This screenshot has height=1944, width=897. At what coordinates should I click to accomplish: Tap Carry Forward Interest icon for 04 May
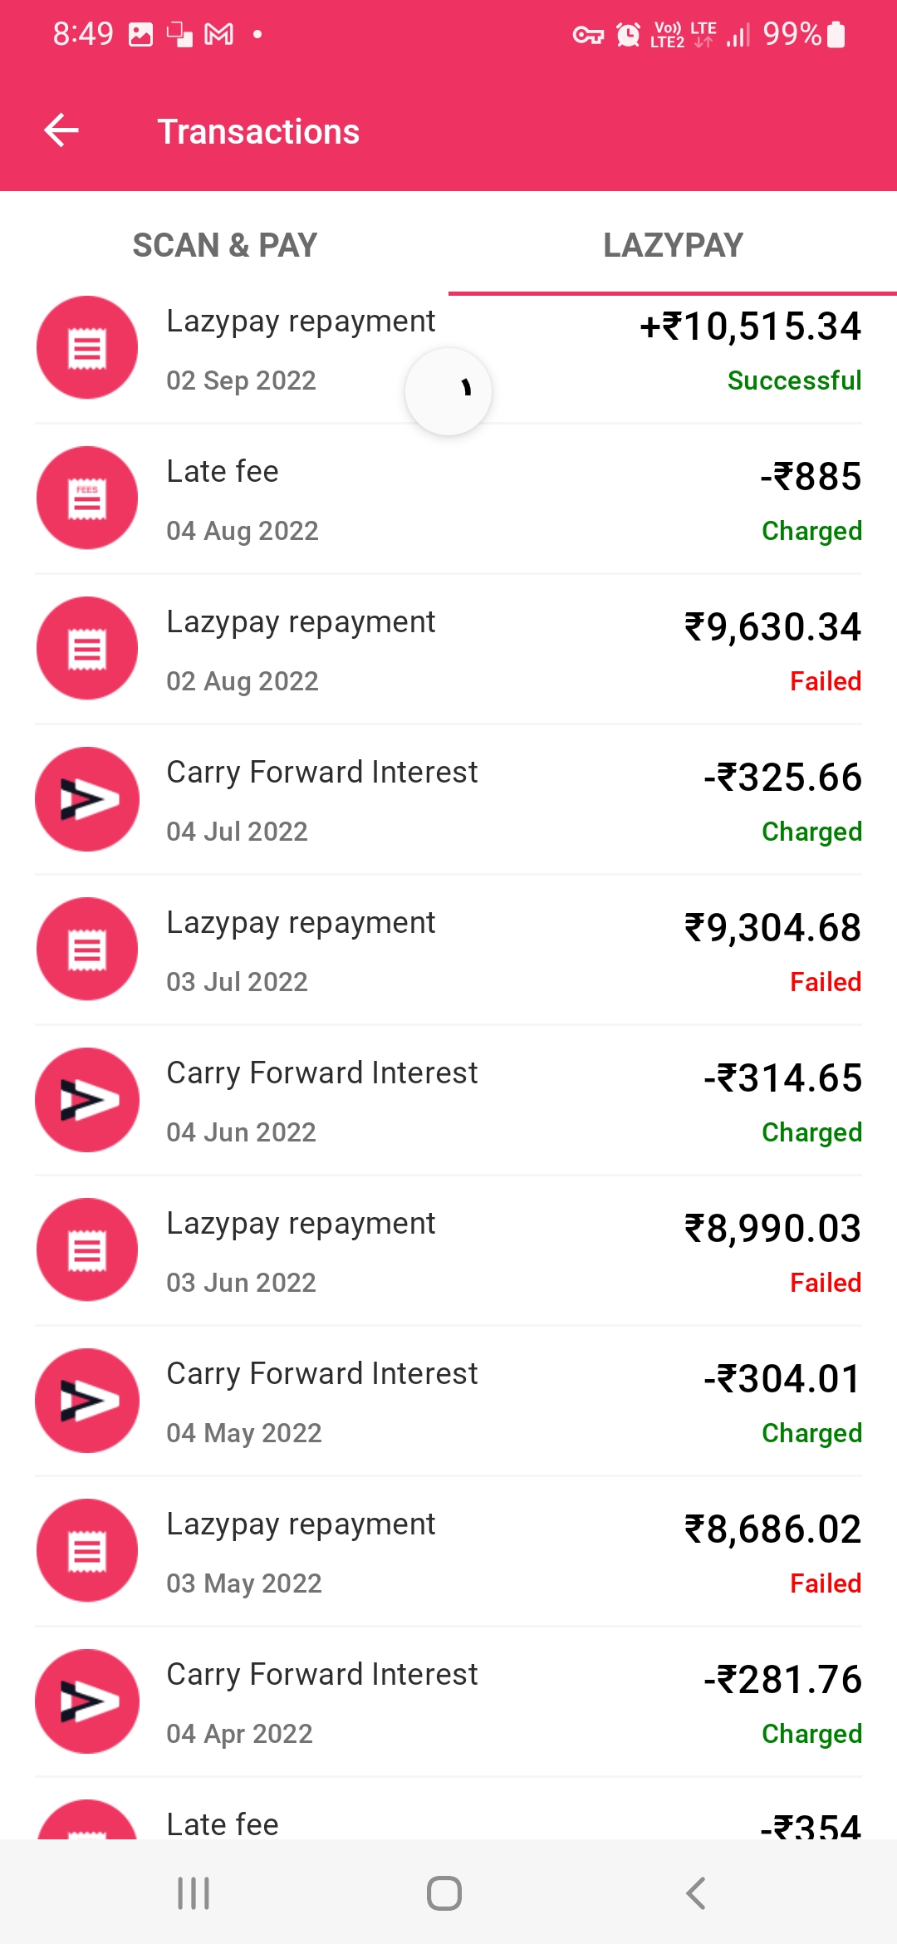87,1401
